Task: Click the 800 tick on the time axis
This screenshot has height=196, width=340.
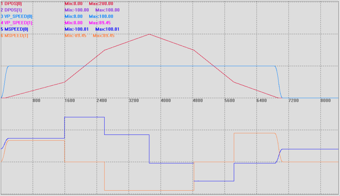Action: (36, 101)
